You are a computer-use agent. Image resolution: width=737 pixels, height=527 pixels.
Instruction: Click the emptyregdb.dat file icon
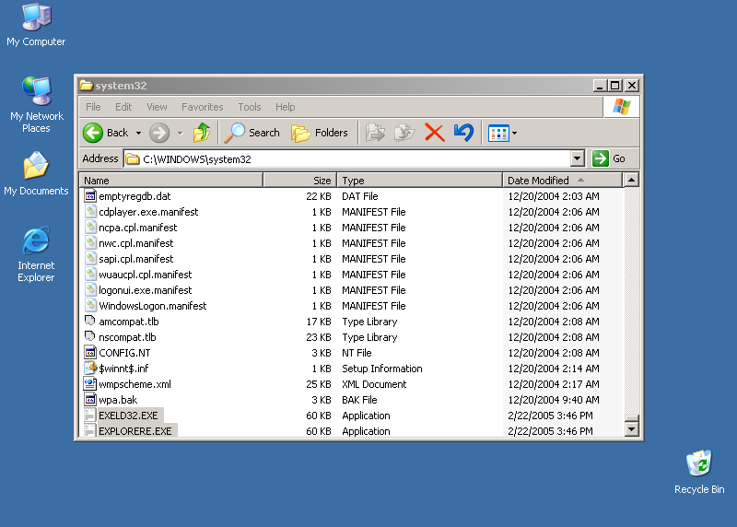click(x=90, y=195)
